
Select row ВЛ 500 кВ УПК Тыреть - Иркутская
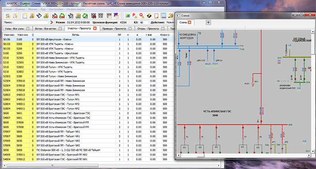(x=88, y=53)
